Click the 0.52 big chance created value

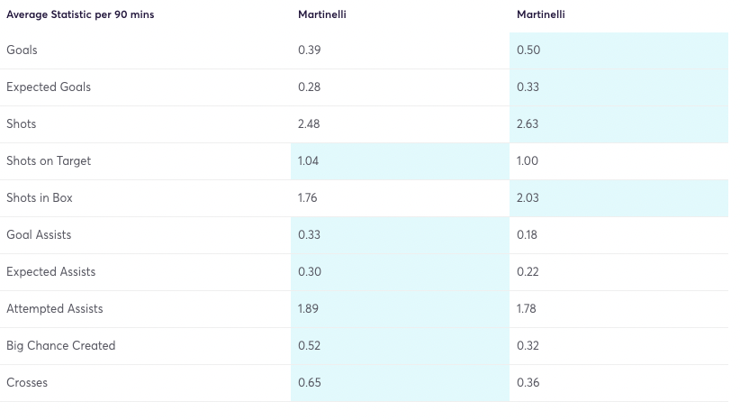coord(309,346)
